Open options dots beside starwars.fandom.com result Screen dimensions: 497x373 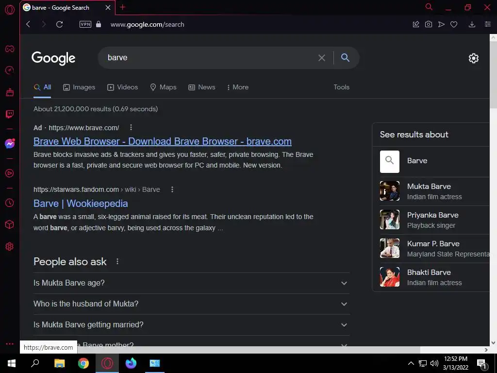click(172, 189)
